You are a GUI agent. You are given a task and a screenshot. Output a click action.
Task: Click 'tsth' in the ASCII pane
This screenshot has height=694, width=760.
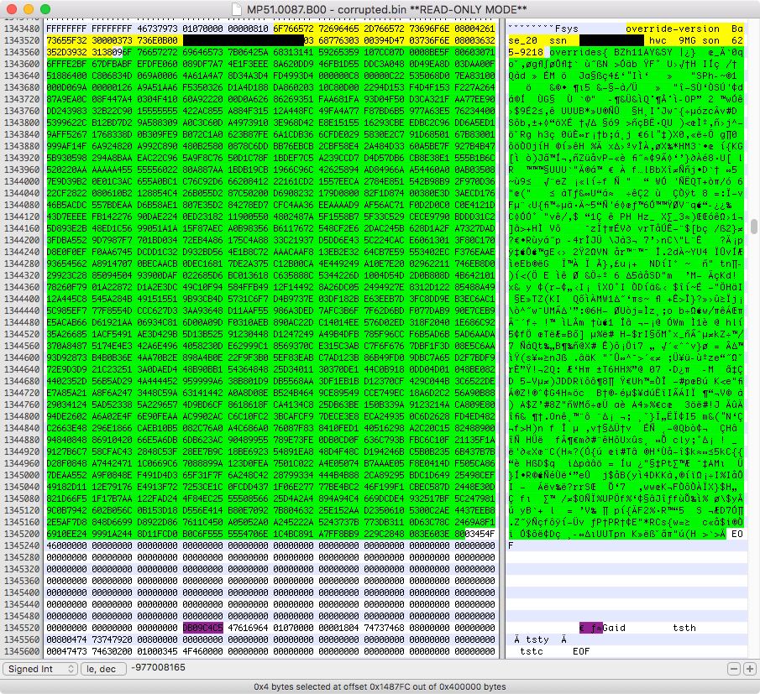click(684, 628)
